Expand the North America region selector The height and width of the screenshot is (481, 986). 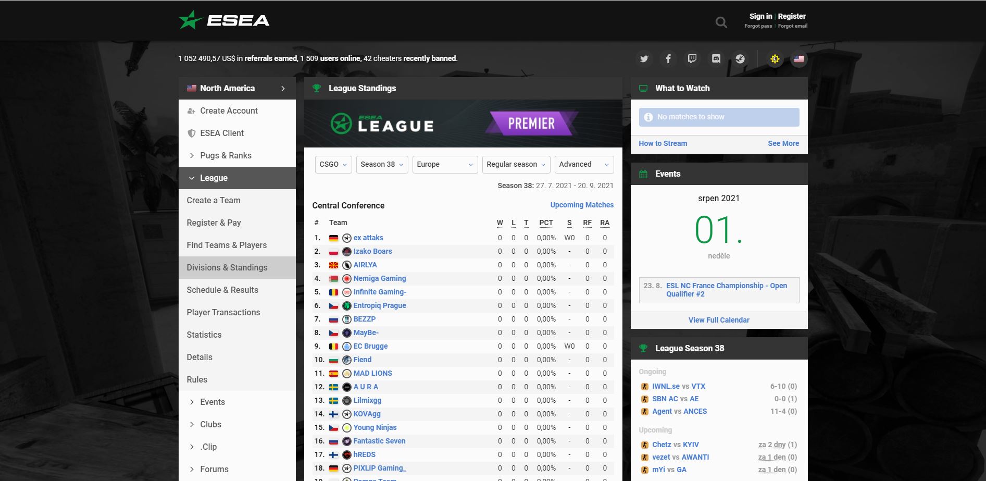pos(237,89)
